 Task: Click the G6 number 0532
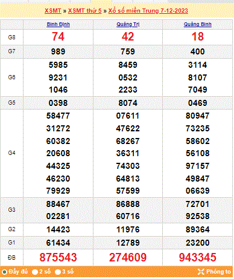[x=128, y=77]
